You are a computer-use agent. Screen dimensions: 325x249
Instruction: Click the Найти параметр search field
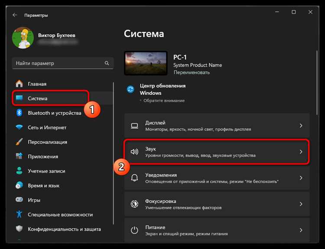click(63, 63)
